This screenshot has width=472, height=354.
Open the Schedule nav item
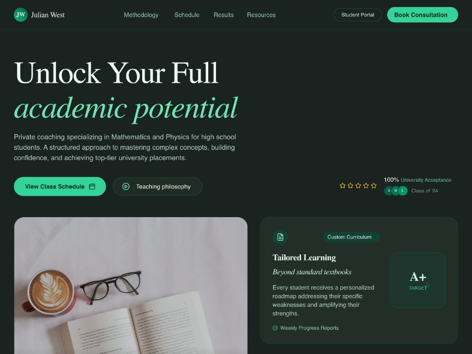(187, 15)
